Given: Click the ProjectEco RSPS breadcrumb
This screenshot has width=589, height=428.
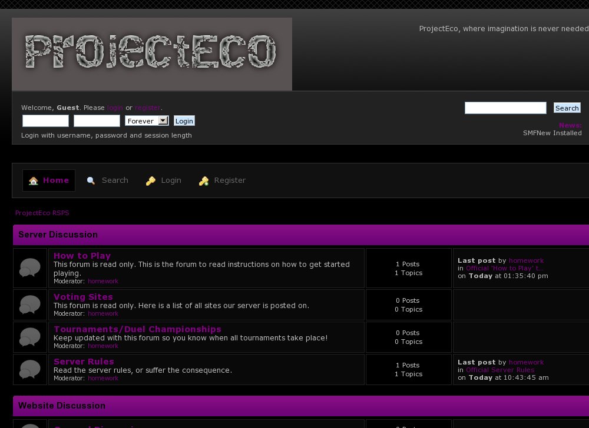Looking at the screenshot, I should (42, 213).
